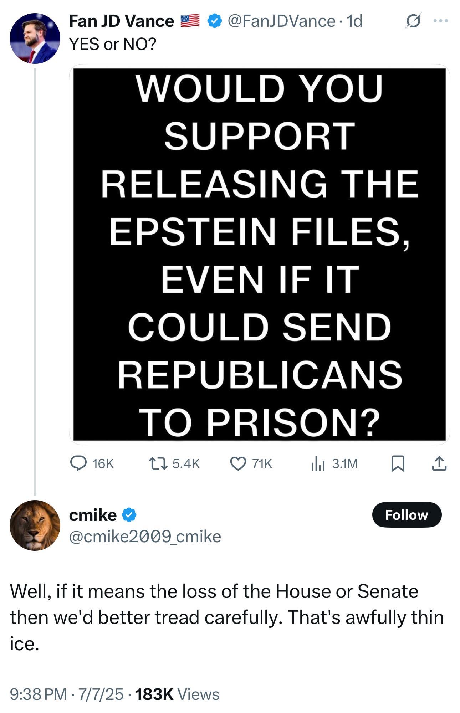Bookmark the Fan JD Vance post
This screenshot has width=460, height=713.
pyautogui.click(x=398, y=463)
